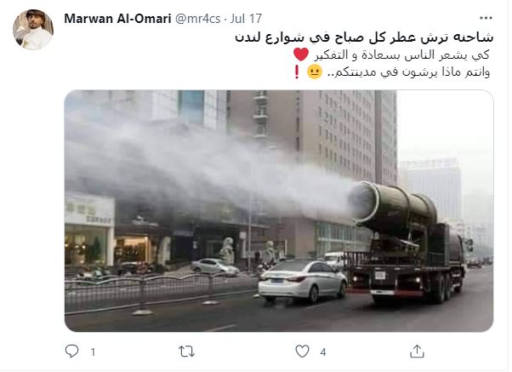This screenshot has width=512, height=372.
Task: Click the red exclamation mark emoji
Action: [297, 72]
